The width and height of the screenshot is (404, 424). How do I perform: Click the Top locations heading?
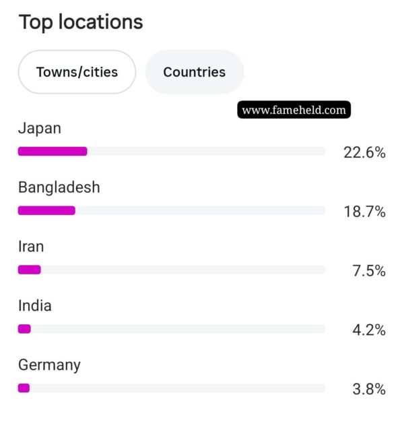coord(81,22)
